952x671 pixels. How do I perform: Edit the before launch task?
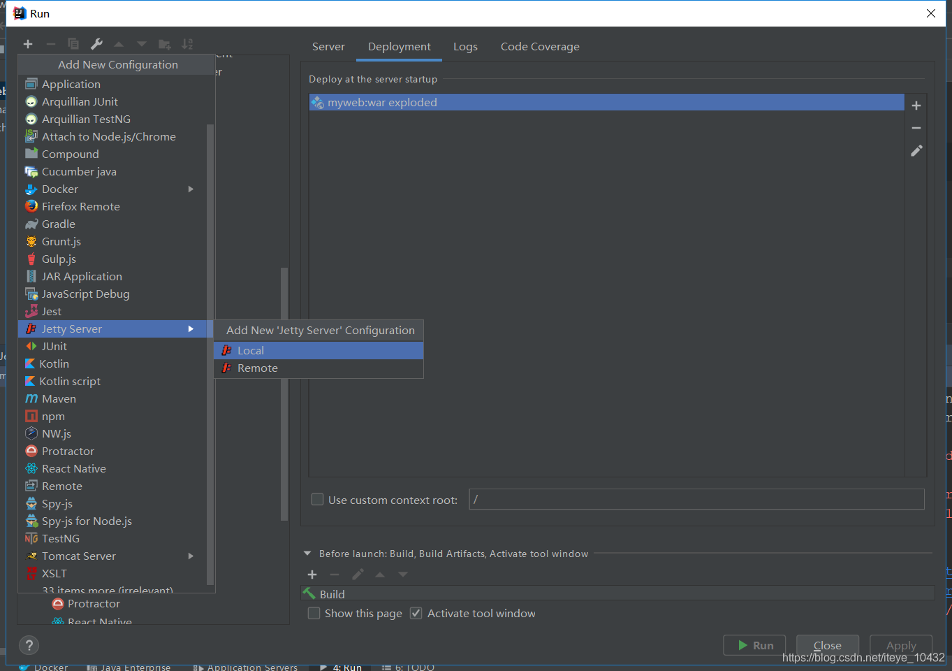click(358, 575)
